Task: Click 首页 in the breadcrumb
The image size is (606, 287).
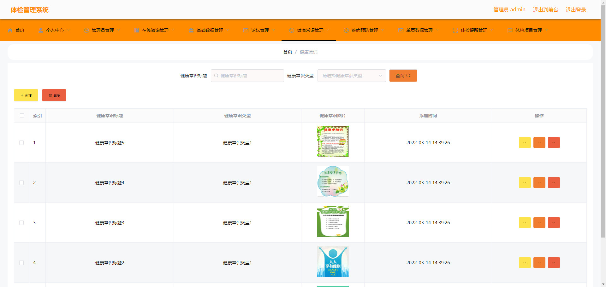Action: tap(288, 52)
